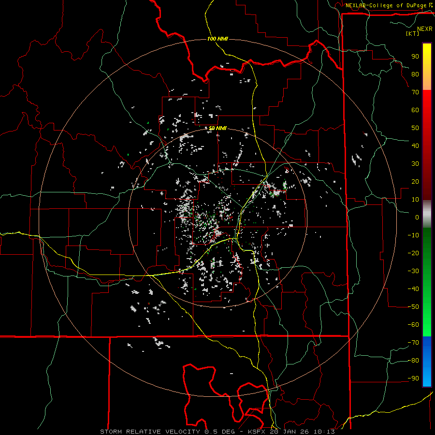Viewport: 435px width, 435px height.
Task: Click the 40 knot scale label
Action: coord(415,146)
